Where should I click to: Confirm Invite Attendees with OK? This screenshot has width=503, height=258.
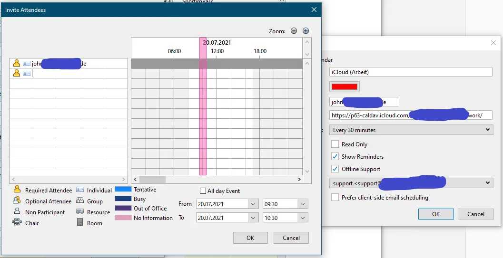(250, 238)
